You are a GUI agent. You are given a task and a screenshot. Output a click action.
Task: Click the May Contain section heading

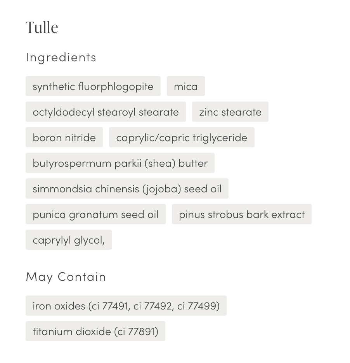click(66, 277)
